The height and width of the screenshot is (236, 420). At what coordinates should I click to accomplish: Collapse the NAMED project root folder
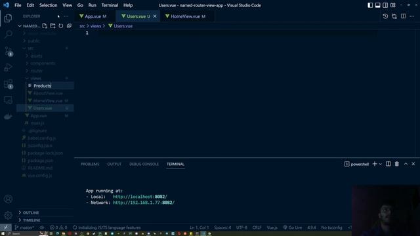click(29, 26)
